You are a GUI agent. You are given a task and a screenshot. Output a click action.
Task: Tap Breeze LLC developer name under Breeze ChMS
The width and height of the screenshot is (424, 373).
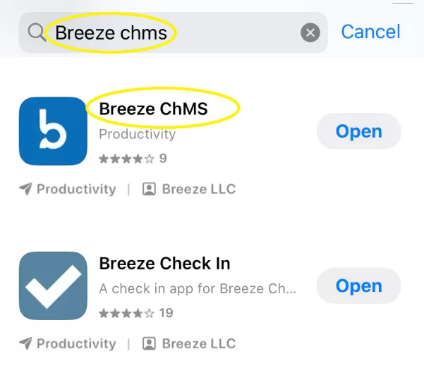[199, 189]
